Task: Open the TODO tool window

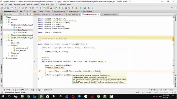Action: [x=7, y=90]
